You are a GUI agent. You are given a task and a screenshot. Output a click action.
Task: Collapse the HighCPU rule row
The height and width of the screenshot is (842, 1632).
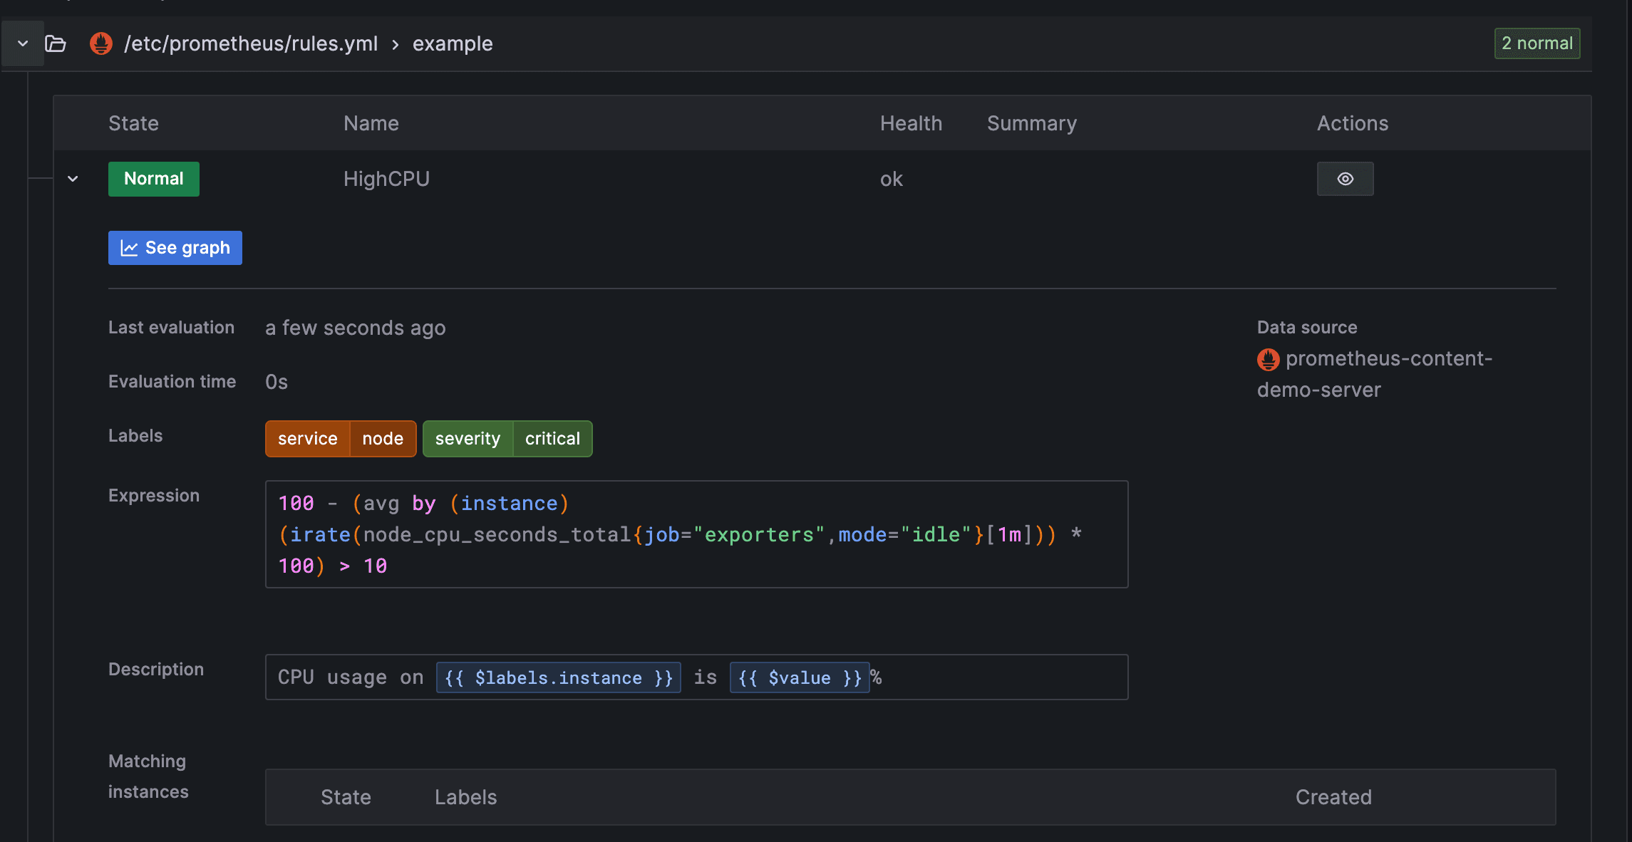pos(73,179)
